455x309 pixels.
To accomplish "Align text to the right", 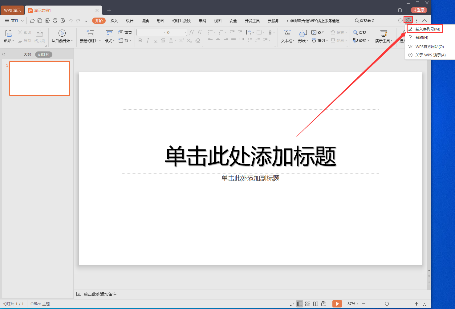I will point(226,40).
